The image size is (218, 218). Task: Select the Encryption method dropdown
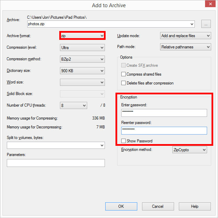190,150
